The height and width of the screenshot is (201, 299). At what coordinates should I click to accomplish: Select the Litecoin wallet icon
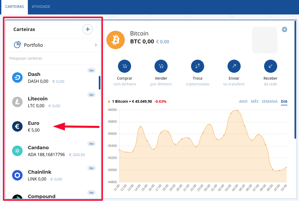[x=17, y=102]
